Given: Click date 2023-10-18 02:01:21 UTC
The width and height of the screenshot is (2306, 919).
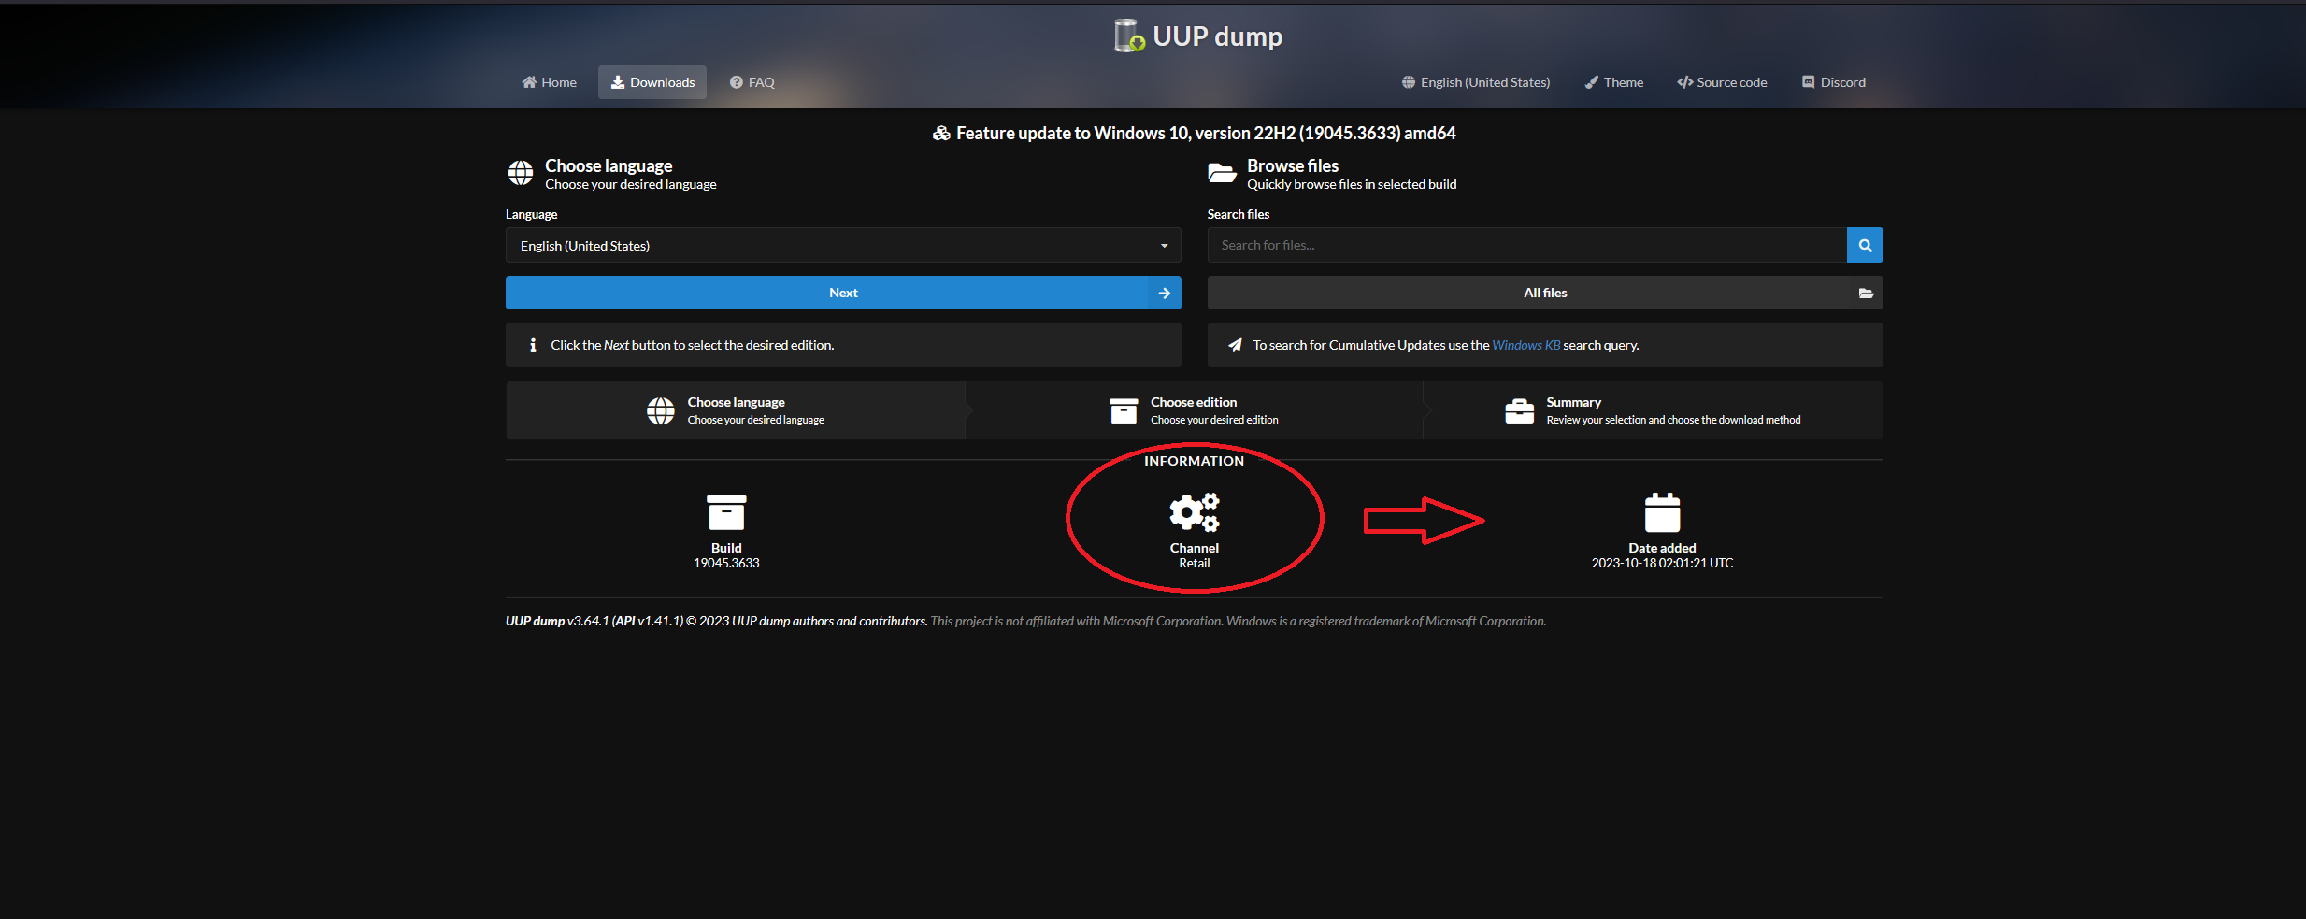Looking at the screenshot, I should click(1662, 563).
